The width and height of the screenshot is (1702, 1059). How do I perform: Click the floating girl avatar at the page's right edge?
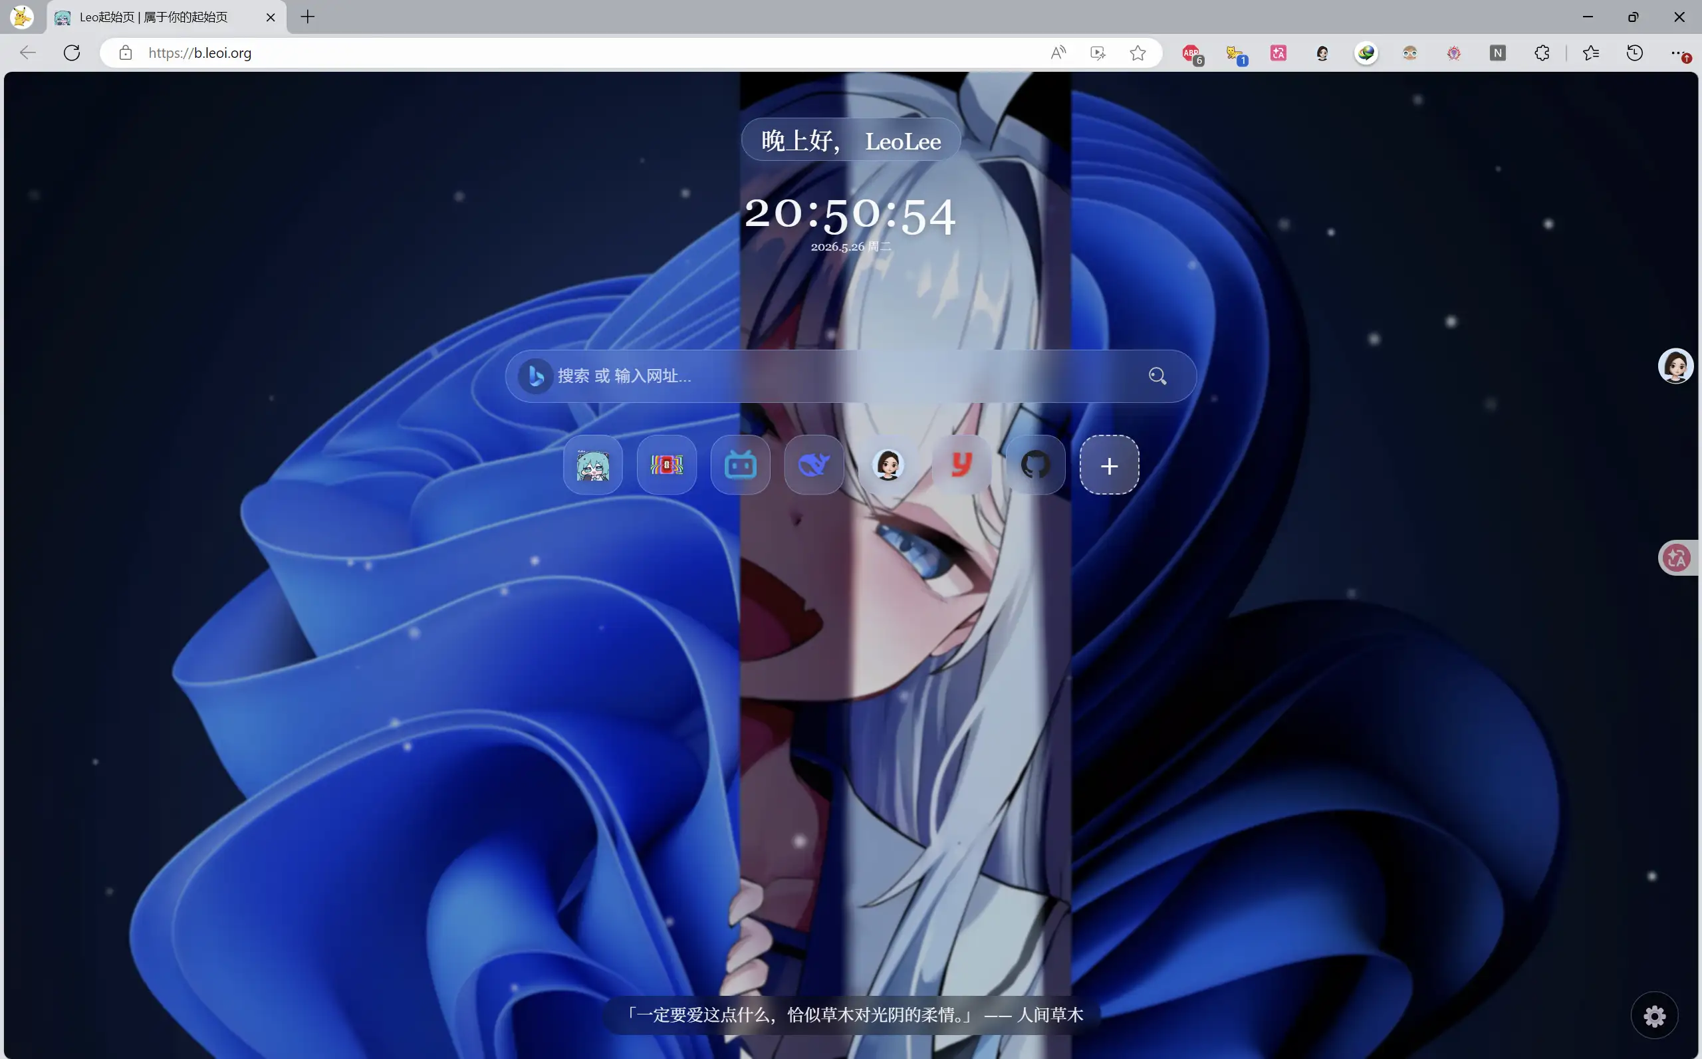click(1675, 366)
